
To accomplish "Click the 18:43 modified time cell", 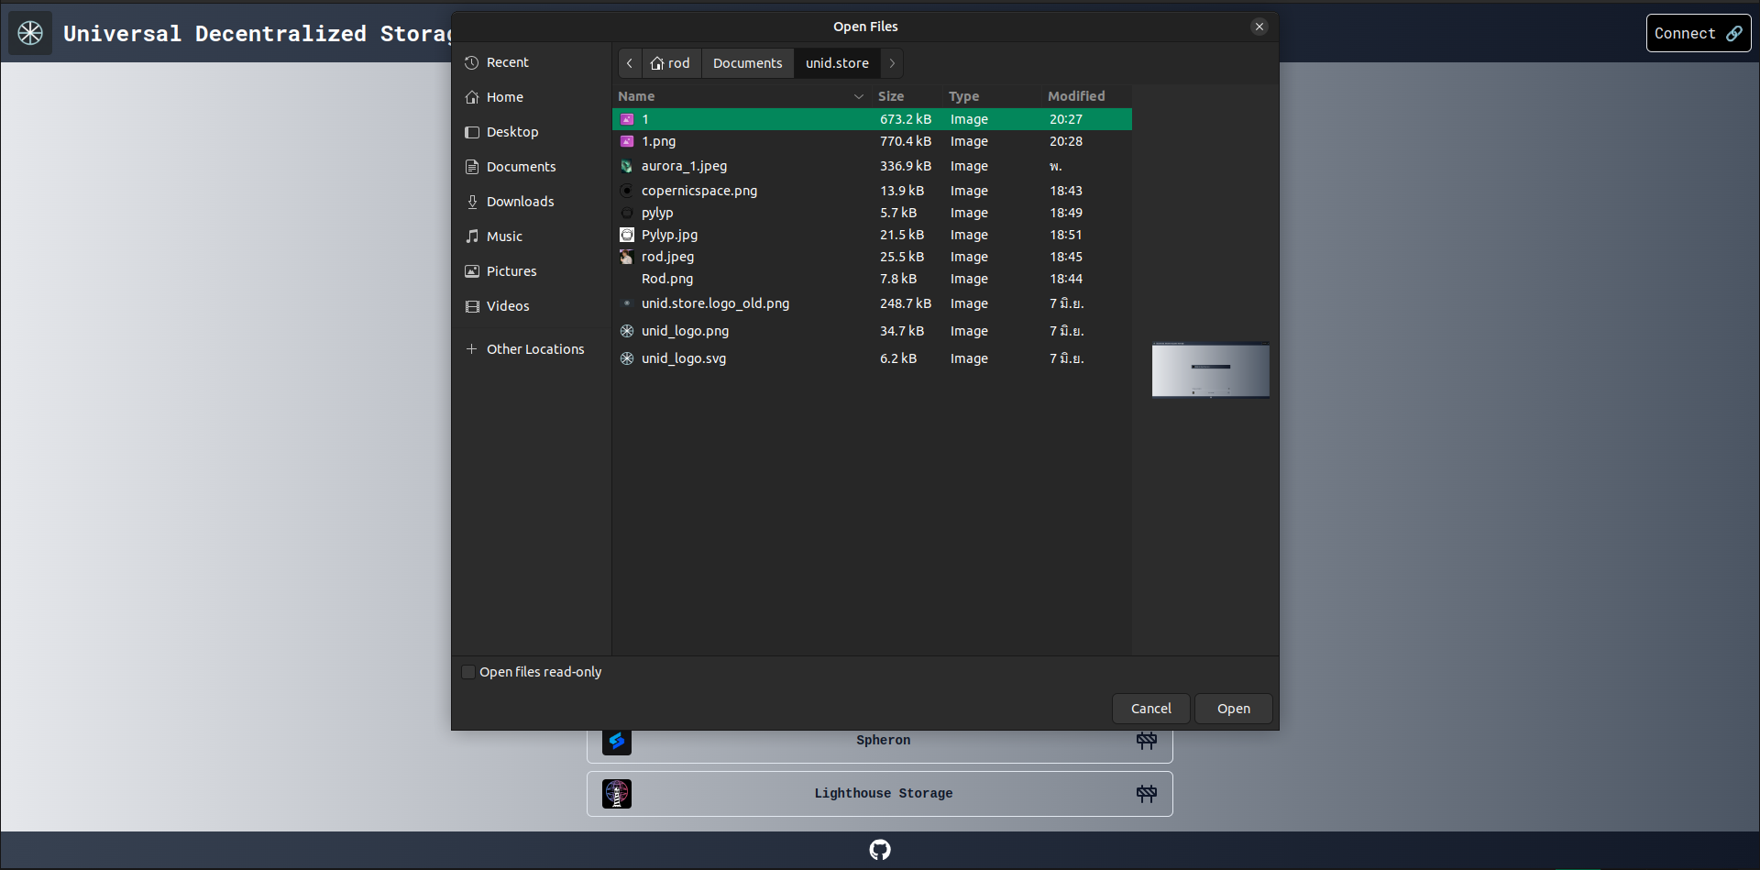I will (1066, 191).
